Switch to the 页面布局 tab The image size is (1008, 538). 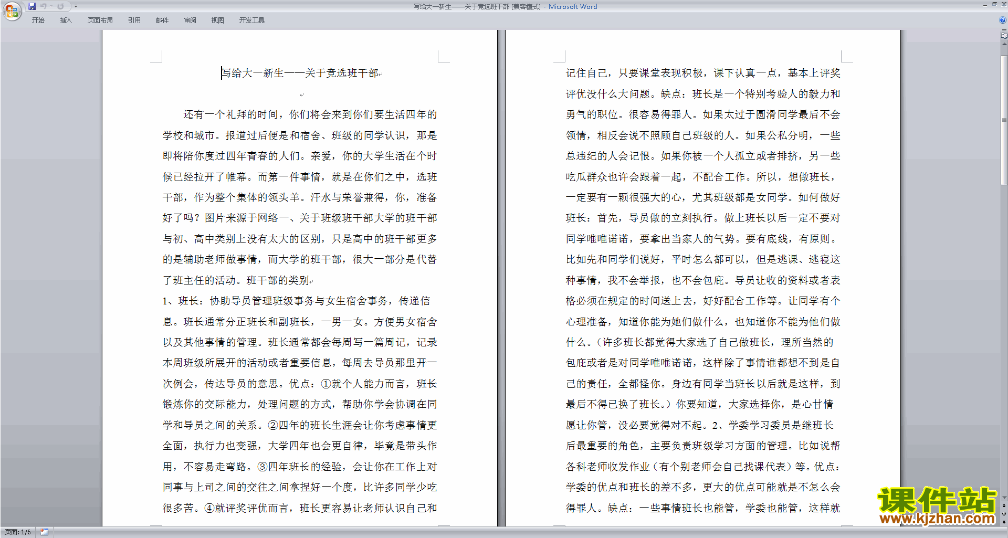coord(100,20)
